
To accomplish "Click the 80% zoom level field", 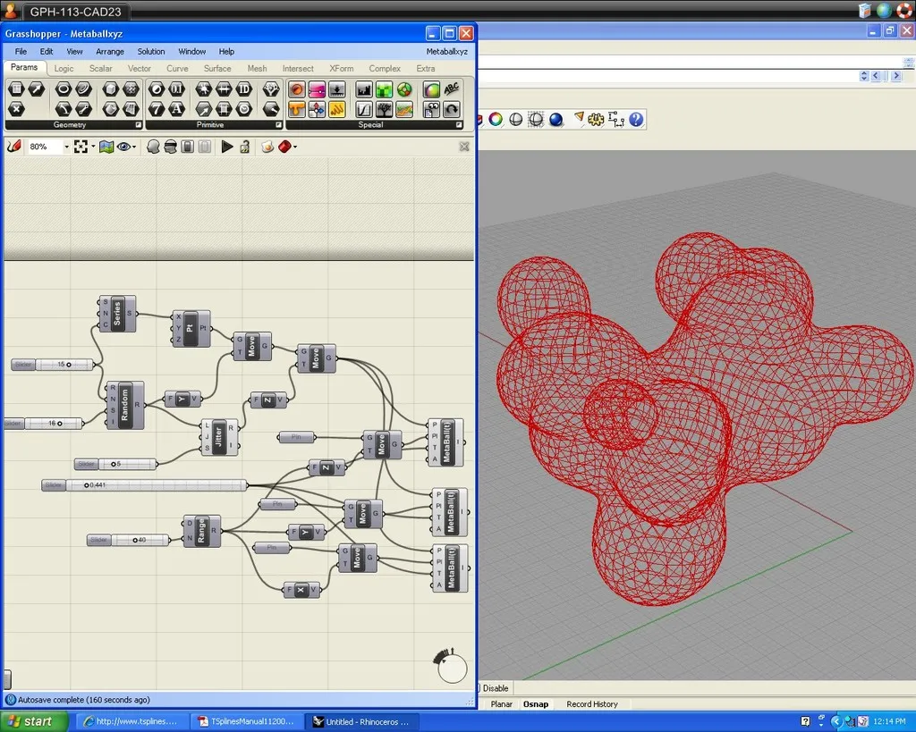I will point(45,147).
